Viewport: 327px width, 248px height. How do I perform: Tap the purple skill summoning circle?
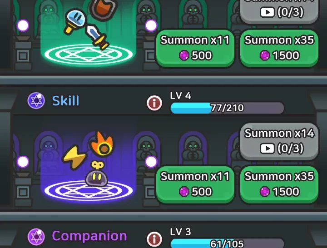pos(89,190)
